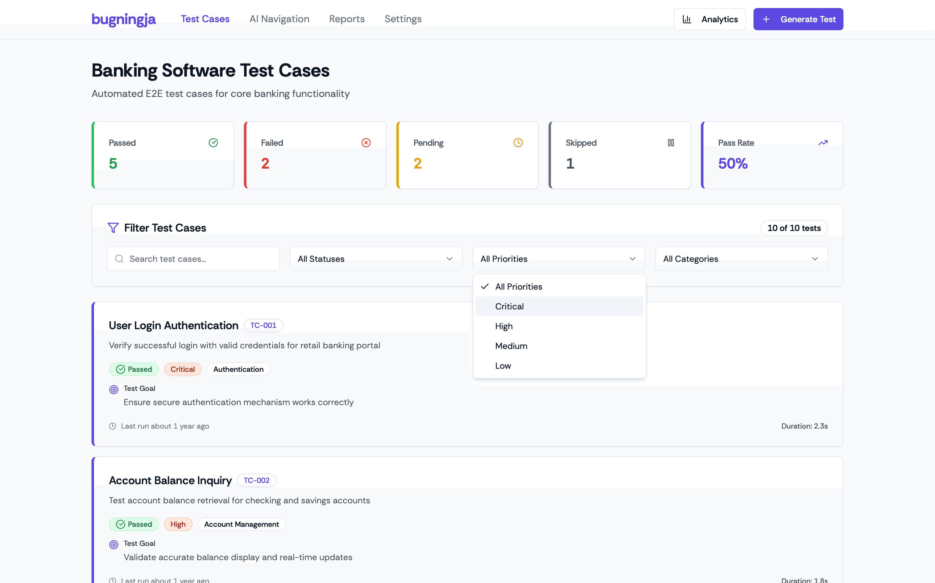
Task: Click Last run clock icon for TC-001
Action: (112, 426)
